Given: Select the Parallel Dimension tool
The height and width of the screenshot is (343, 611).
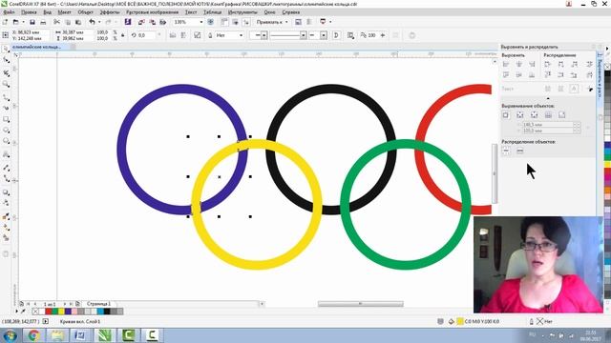Looking at the screenshot, I should click(6, 168).
